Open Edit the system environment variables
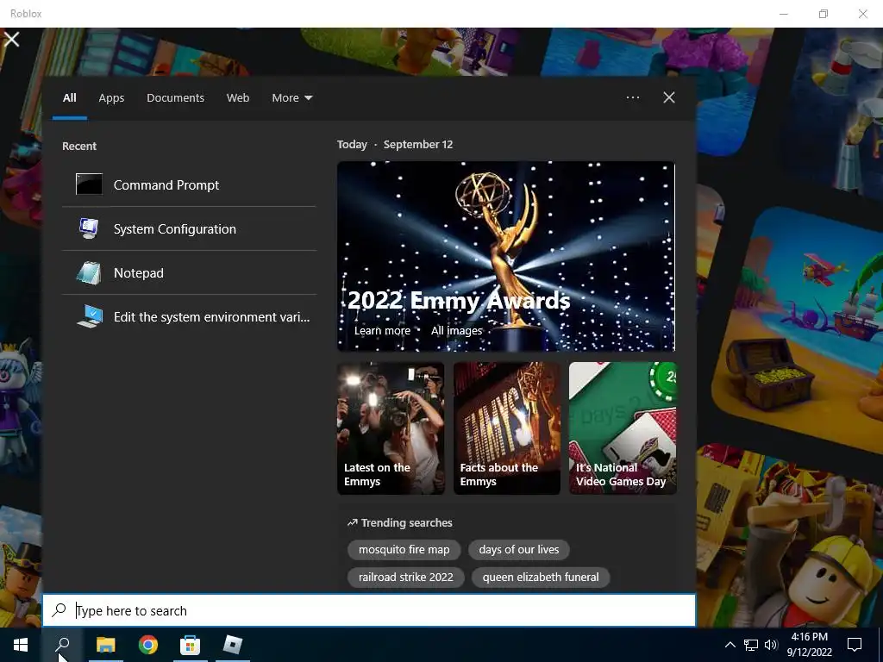The image size is (883, 662). 189,316
